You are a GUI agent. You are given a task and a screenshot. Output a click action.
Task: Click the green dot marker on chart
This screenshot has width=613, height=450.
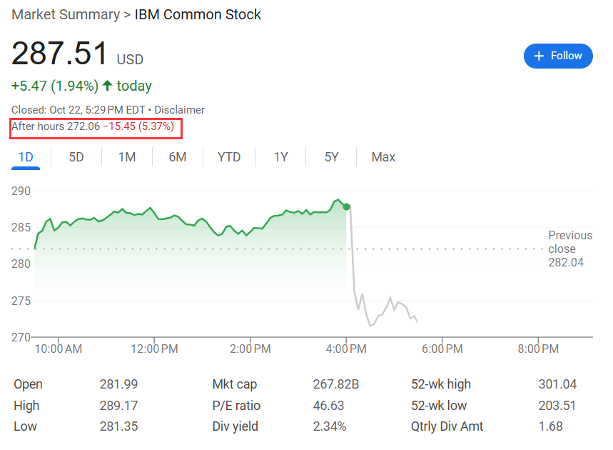[x=346, y=206]
